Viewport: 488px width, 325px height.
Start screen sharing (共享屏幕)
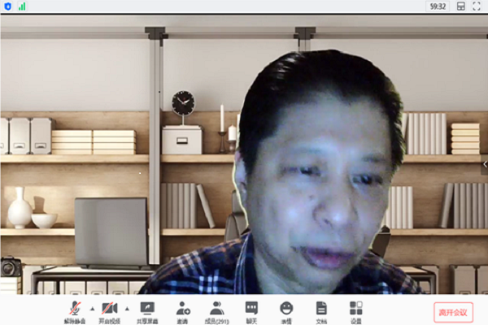click(x=147, y=309)
